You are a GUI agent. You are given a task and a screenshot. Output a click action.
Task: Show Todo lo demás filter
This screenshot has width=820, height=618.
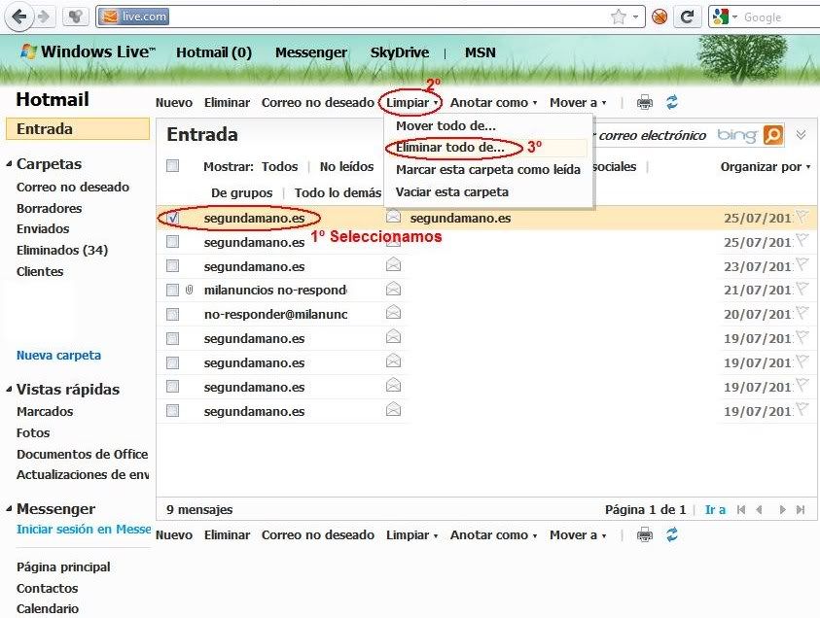[338, 192]
